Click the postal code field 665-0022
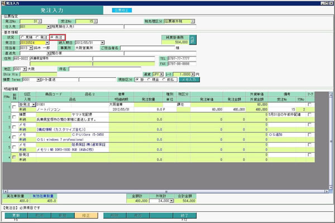The height and width of the screenshot is (223, 335). (x=21, y=58)
